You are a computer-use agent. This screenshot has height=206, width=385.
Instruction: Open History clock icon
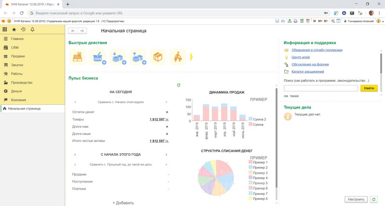pyautogui.click(x=23, y=29)
